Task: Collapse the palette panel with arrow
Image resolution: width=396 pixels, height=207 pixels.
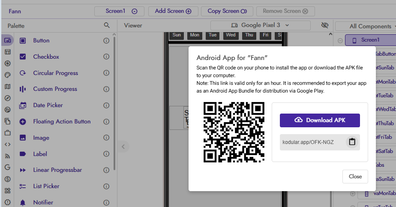Action: [123, 147]
